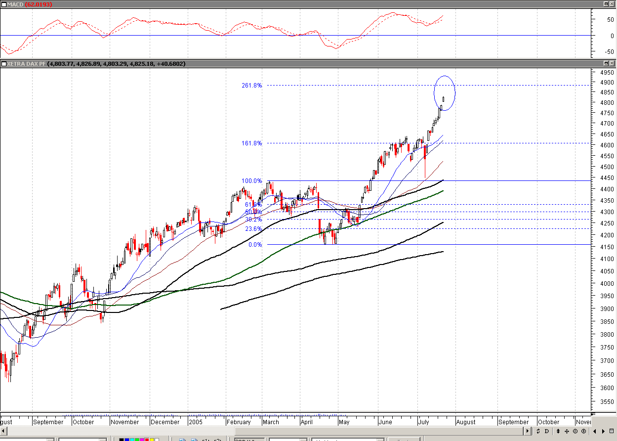Screen dimensions: 617x441
Task: Close the XETRA DAX PF price panel
Action: (x=613, y=63)
